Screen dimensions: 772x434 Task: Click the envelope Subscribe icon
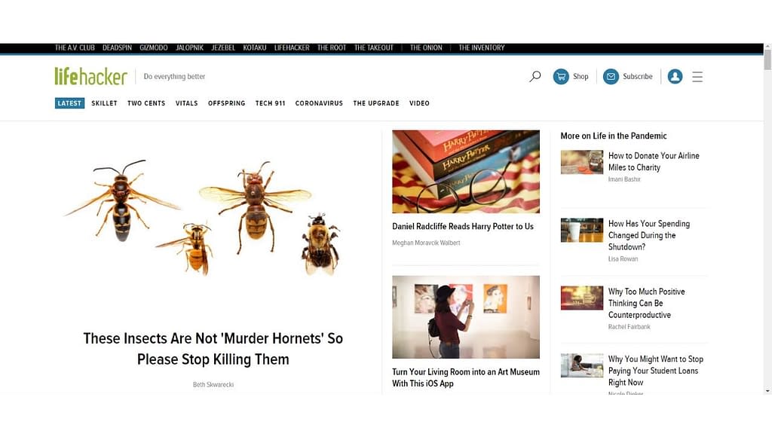pyautogui.click(x=611, y=76)
